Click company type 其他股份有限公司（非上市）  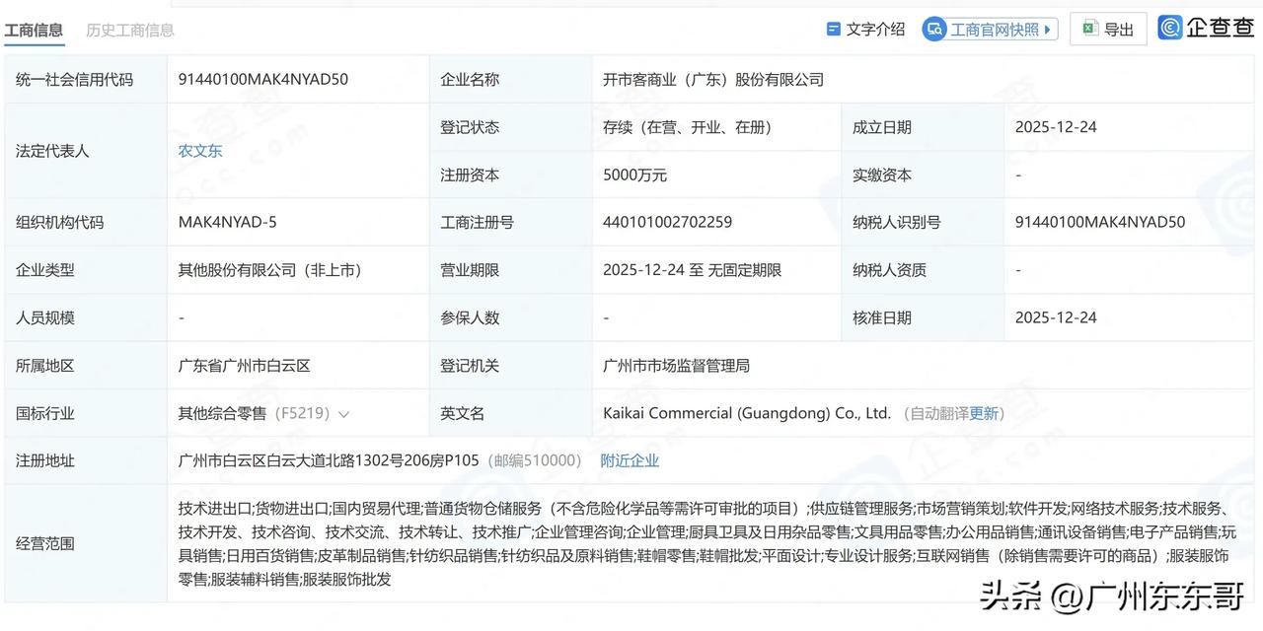274,269
